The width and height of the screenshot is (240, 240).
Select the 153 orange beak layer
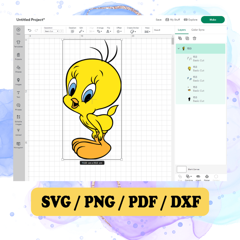pyautogui.click(x=201, y=89)
